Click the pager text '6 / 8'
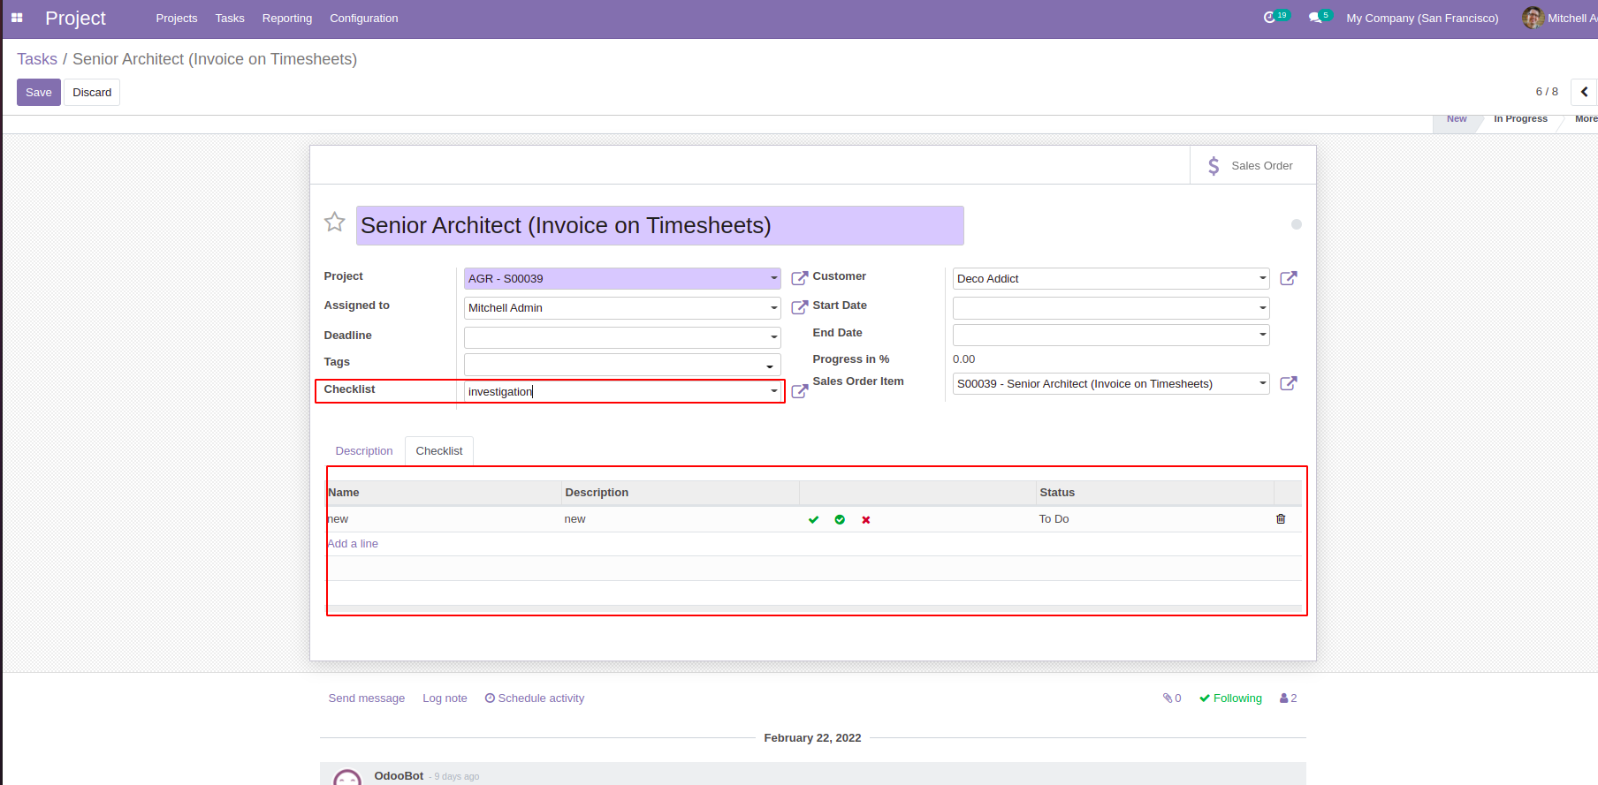Screen dimensions: 1598x785 1547,92
